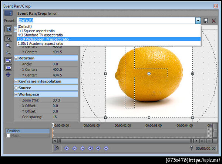The image size is (222, 164).
Task: Create keyframe with the plus diamond
Action: tap(98, 148)
